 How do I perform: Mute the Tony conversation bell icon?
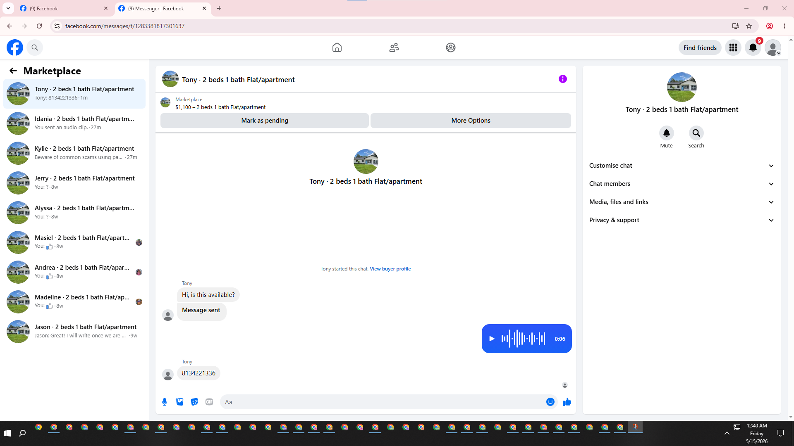pyautogui.click(x=667, y=133)
